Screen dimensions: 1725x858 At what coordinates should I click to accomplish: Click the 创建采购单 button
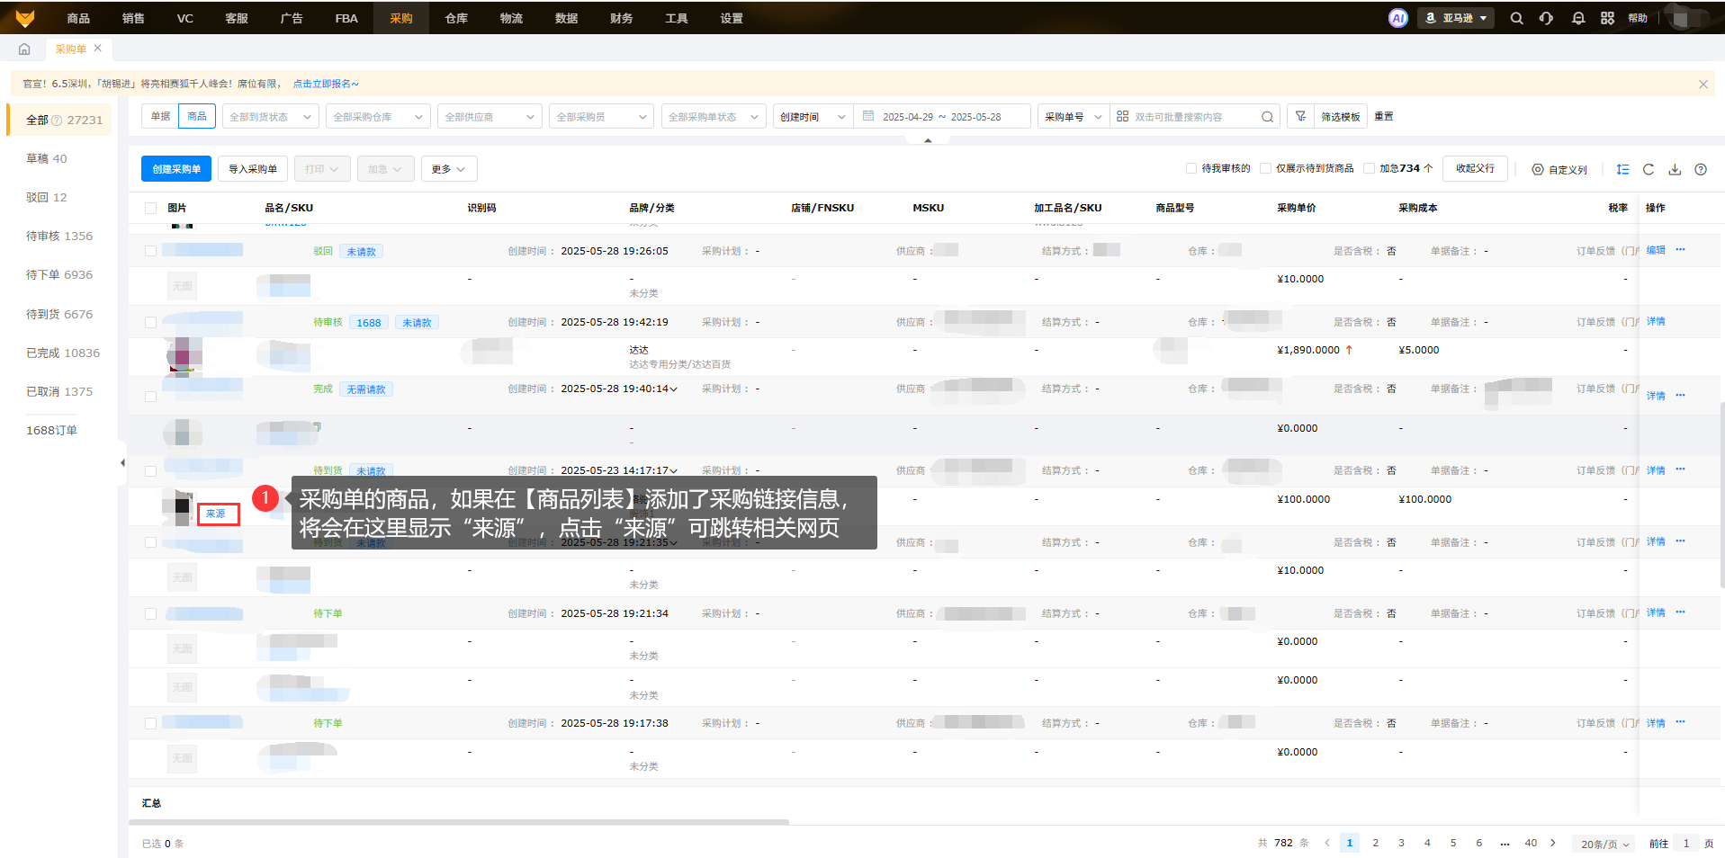(176, 169)
